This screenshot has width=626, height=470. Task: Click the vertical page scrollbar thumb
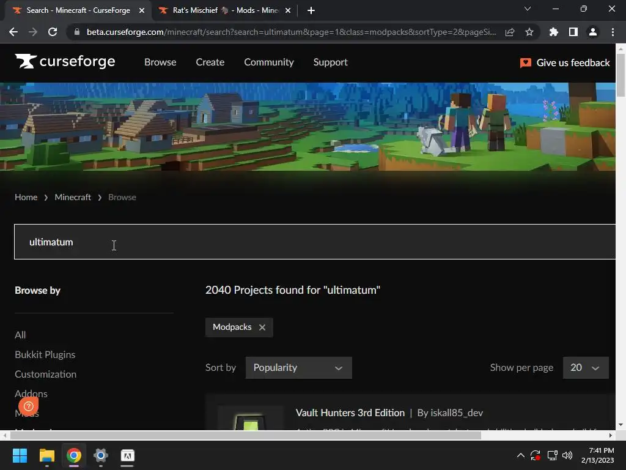[620, 75]
